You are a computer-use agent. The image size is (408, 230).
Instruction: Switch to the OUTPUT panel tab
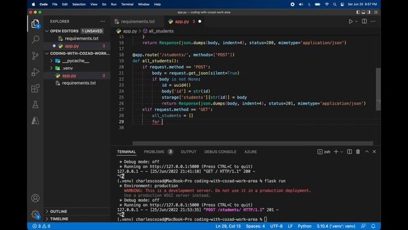[189, 152]
